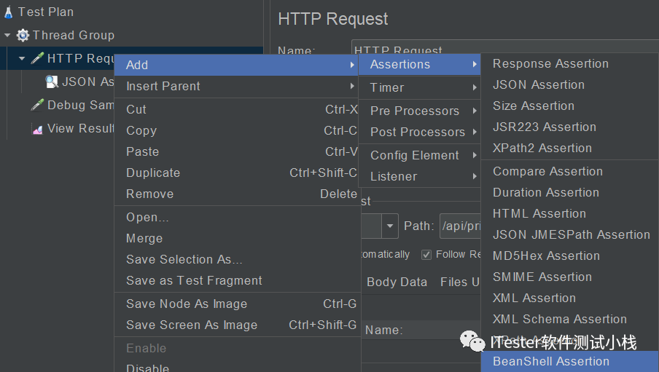Add an XML Assertion
This screenshot has height=372, width=659.
pos(569,298)
